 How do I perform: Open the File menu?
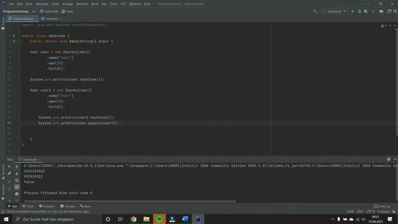coord(11,4)
